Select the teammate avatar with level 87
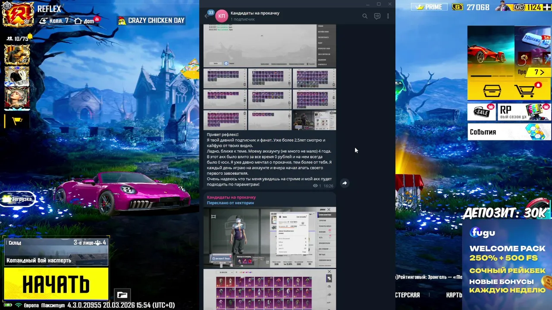 pos(17,55)
